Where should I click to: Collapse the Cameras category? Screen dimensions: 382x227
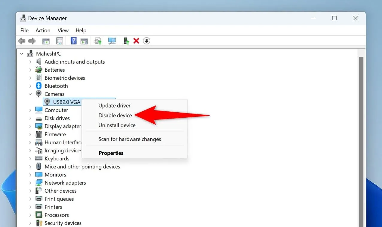click(x=30, y=94)
